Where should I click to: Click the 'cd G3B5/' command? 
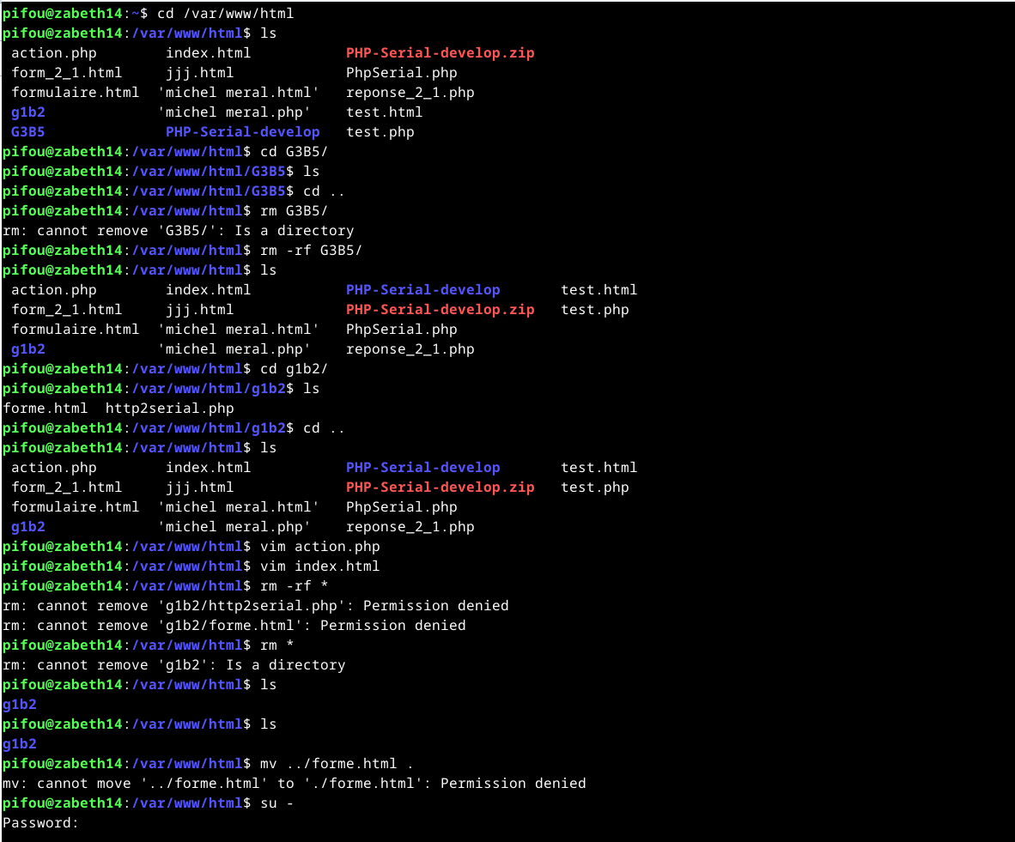tap(294, 151)
